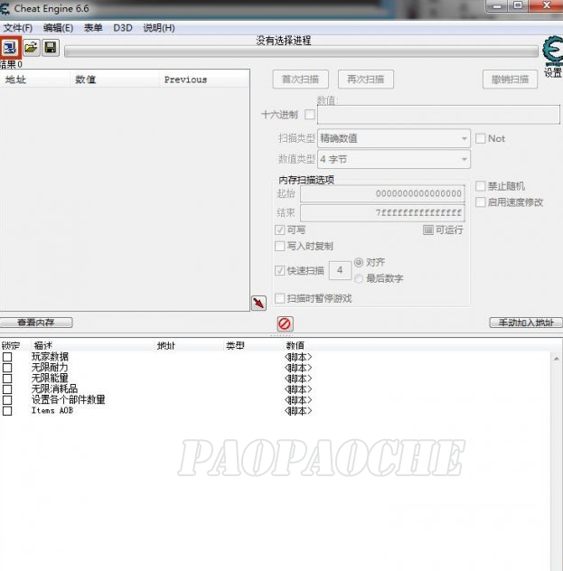Image resolution: width=563 pixels, height=571 pixels.
Task: Click the open file folder icon
Action: pyautogui.click(x=31, y=47)
